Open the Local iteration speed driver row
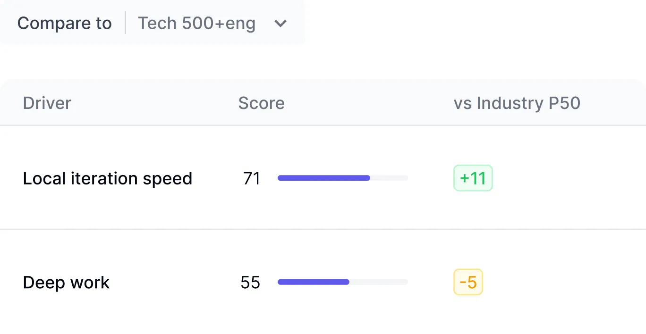 (x=107, y=178)
